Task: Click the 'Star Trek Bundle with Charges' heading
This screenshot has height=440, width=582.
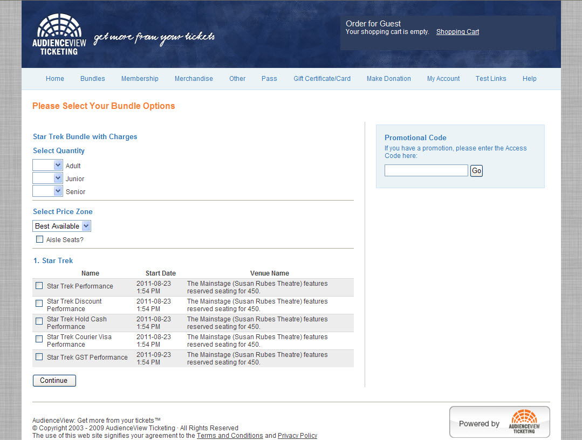Action: coord(85,136)
